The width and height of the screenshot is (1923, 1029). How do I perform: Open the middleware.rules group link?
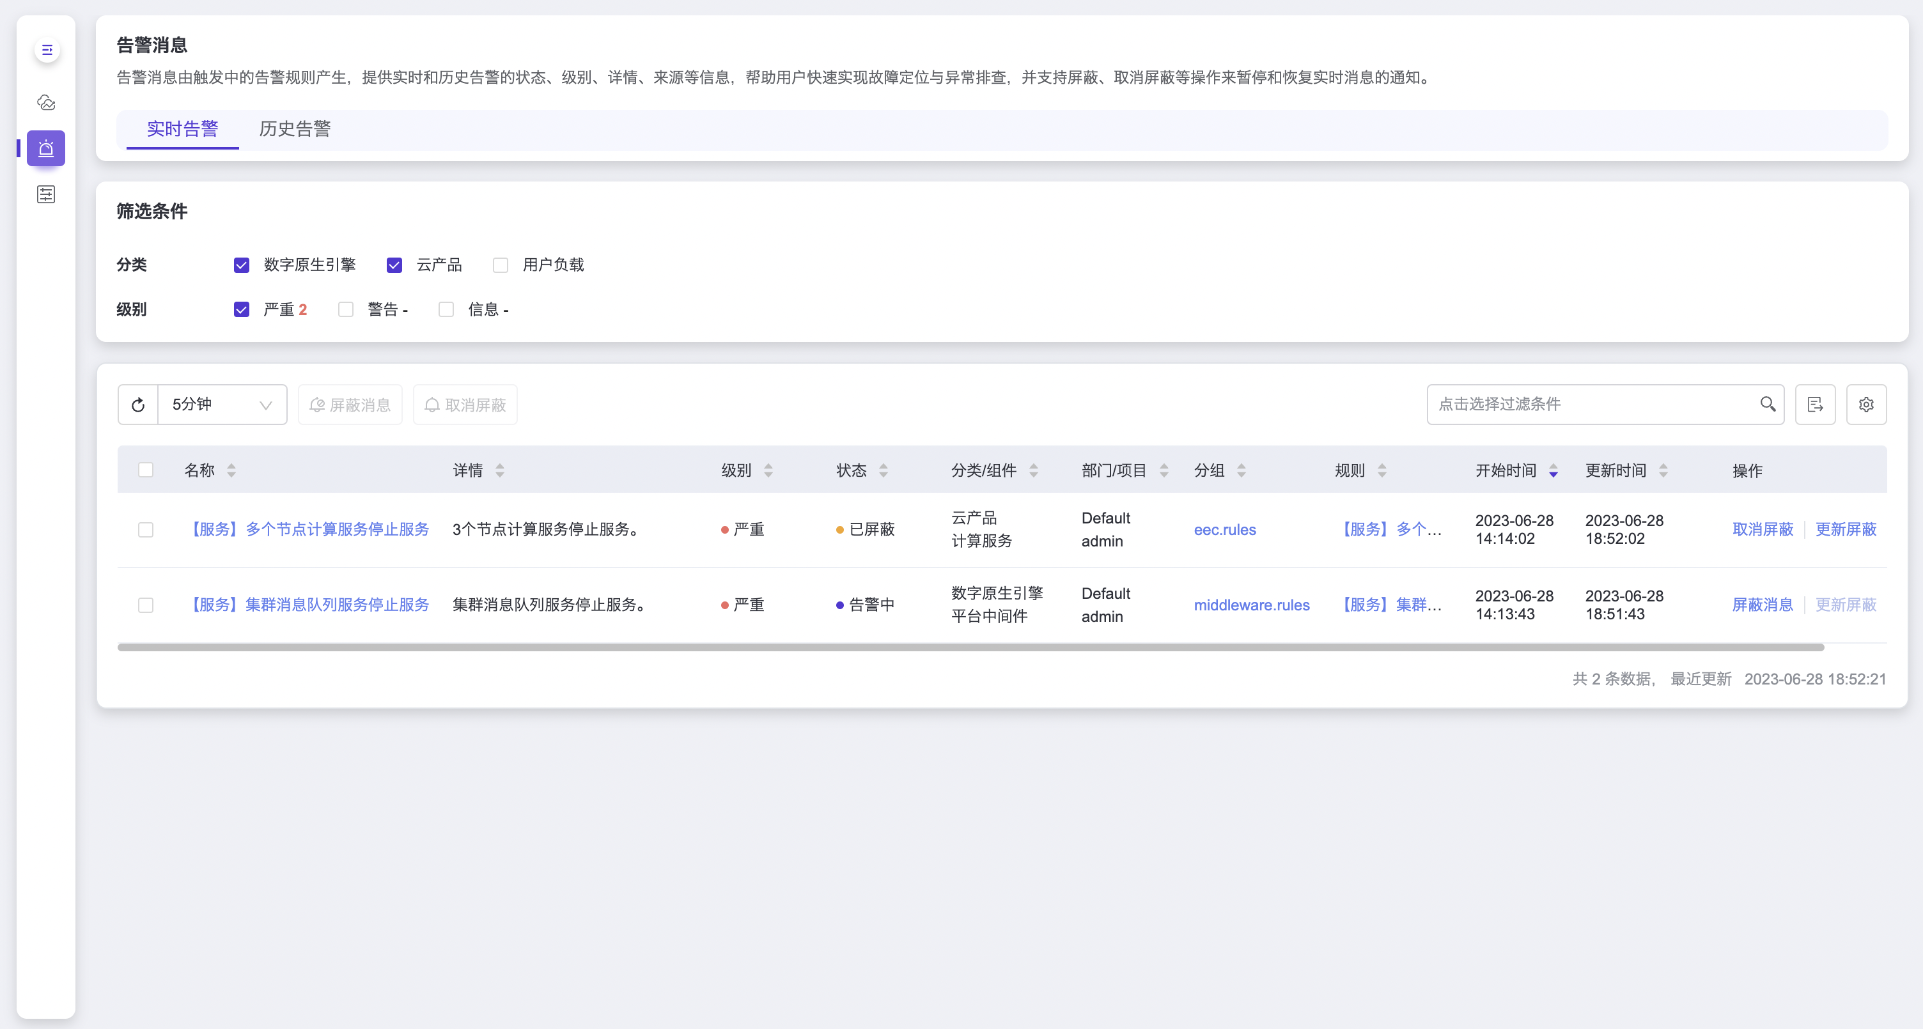click(x=1251, y=605)
